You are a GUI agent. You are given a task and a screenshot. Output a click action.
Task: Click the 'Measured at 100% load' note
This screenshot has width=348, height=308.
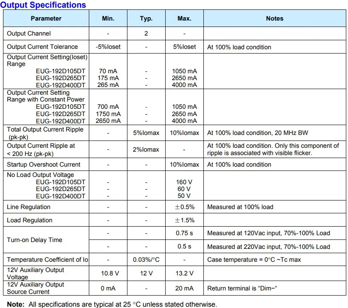240,207
